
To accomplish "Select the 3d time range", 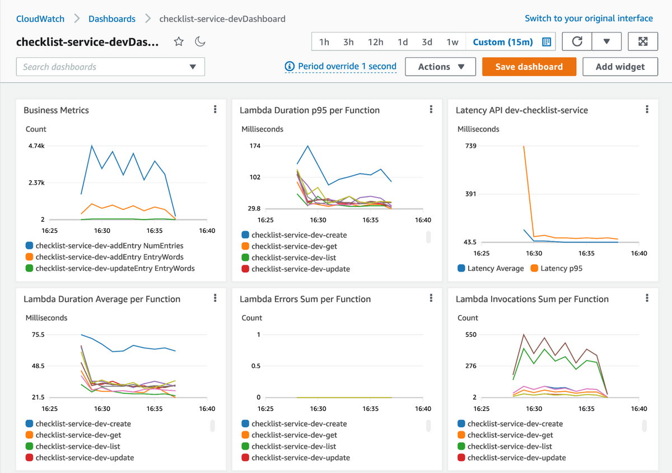I will [x=427, y=42].
